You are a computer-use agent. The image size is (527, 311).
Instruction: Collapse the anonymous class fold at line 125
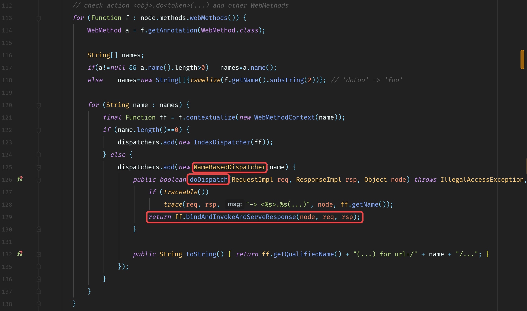click(39, 167)
